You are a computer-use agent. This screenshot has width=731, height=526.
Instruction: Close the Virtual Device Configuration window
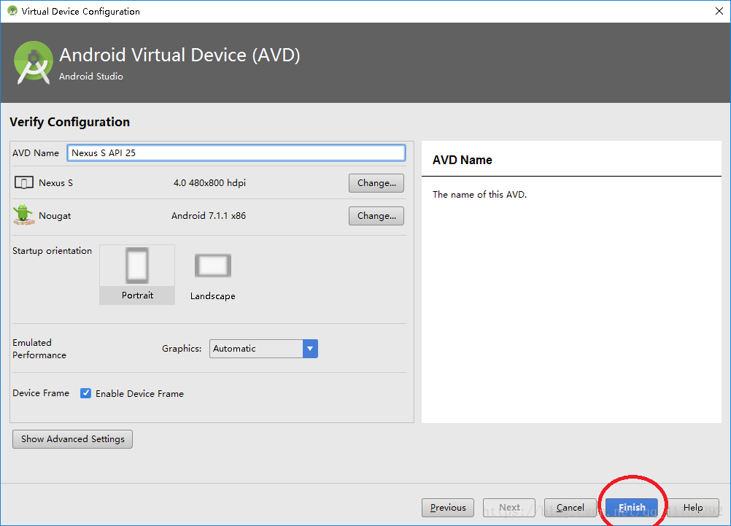[x=719, y=11]
